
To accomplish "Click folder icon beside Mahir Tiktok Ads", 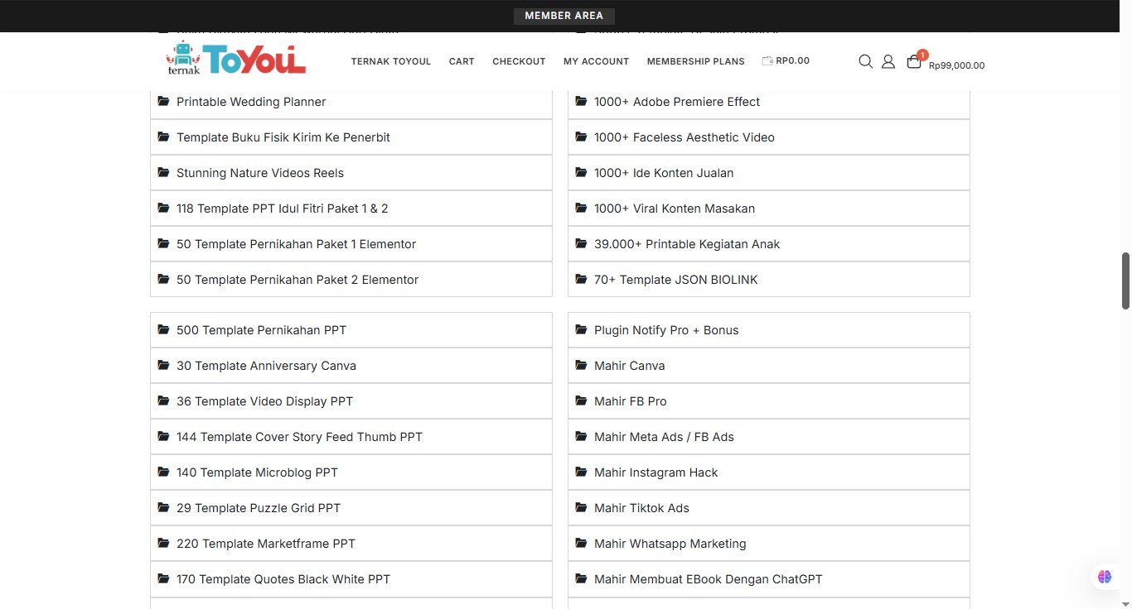I will pyautogui.click(x=581, y=508).
